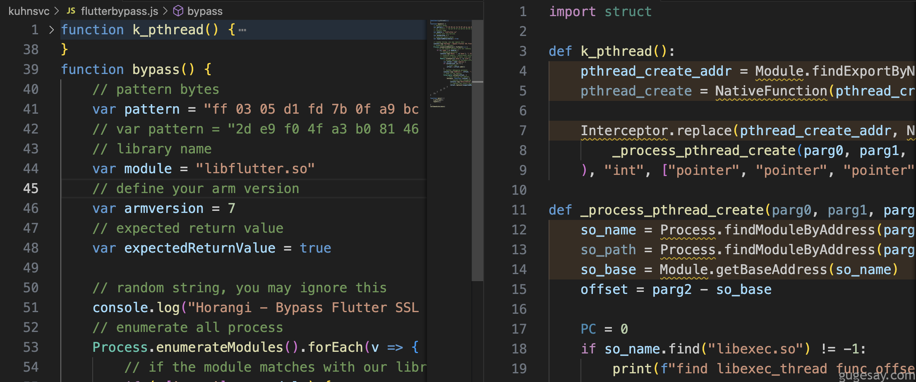Open the kuhnsvc breadcrumb folder

pyautogui.click(x=29, y=11)
